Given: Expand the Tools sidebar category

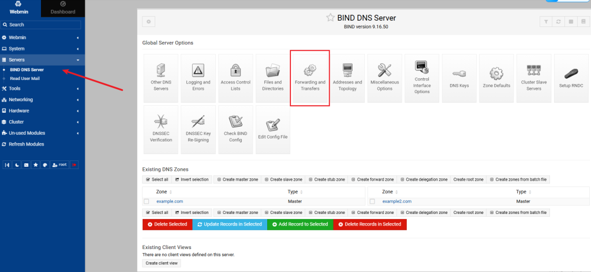Looking at the screenshot, I should coord(42,89).
